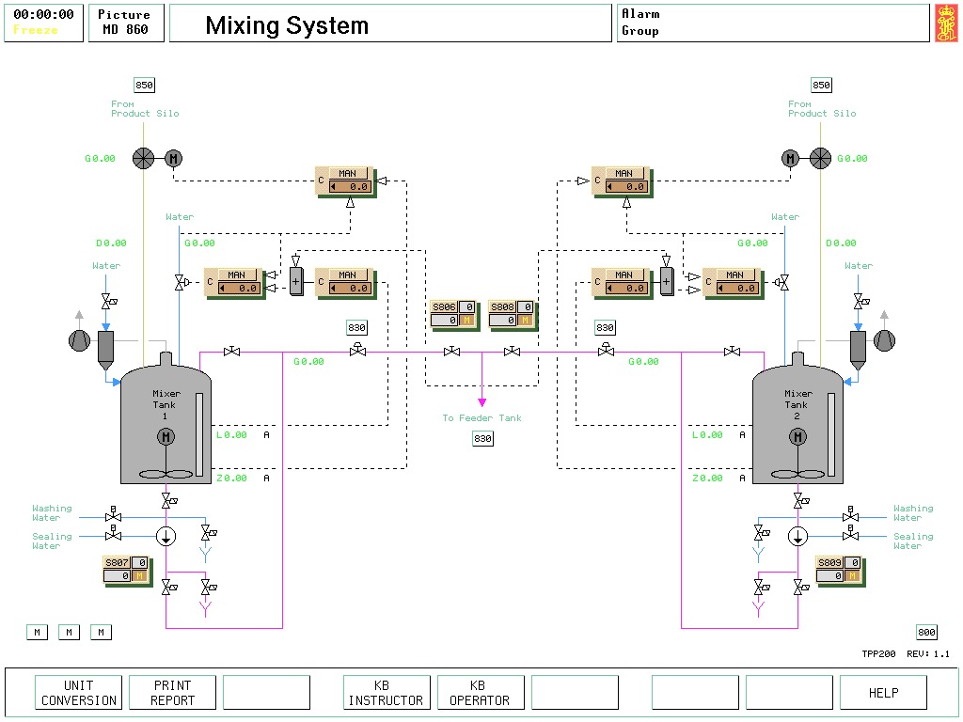Open the right water control valve
The height and width of the screenshot is (722, 963).
click(x=781, y=282)
